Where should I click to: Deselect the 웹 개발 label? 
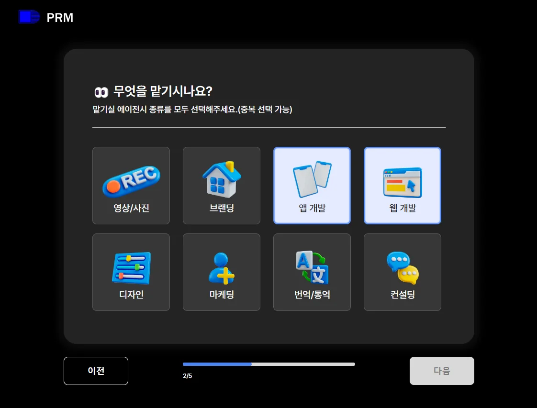coord(403,208)
